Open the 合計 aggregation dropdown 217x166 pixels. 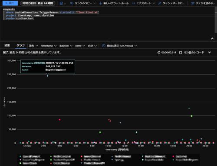pyautogui.click(x=92, y=46)
